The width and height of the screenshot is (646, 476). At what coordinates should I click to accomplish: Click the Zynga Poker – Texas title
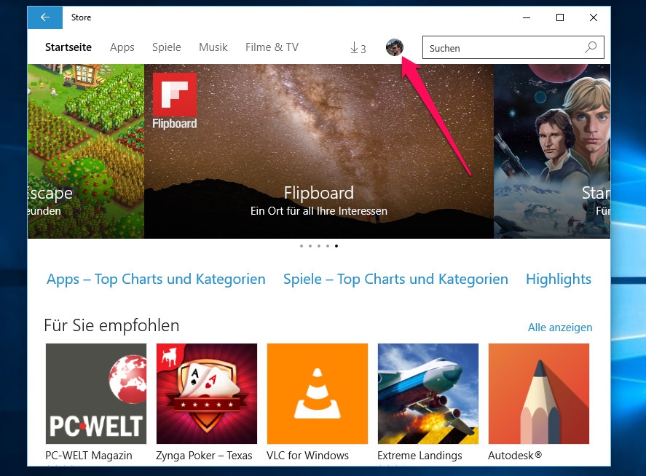(204, 456)
